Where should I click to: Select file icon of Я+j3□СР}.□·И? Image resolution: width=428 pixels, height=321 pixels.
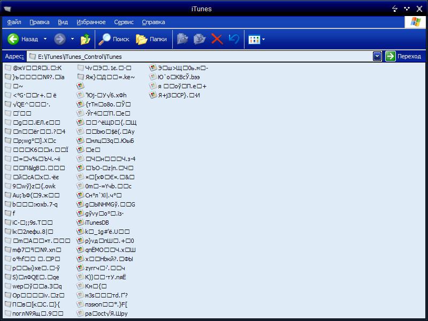click(153, 95)
